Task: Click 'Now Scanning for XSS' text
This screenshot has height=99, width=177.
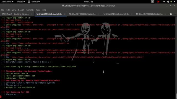Action: click(x=17, y=92)
